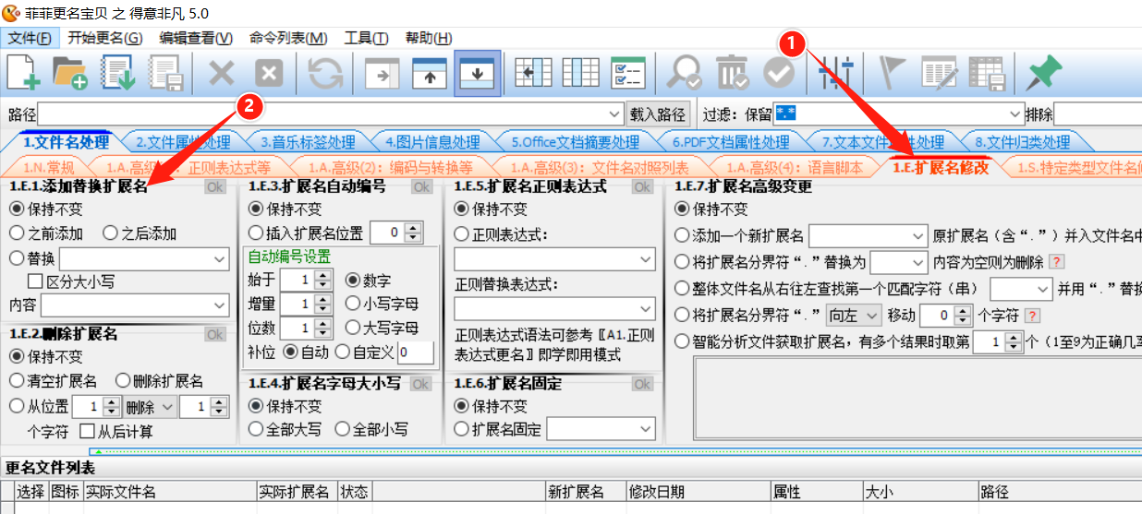Click the 排除 exclude filter input field
The image size is (1142, 514).
(x=1097, y=114)
